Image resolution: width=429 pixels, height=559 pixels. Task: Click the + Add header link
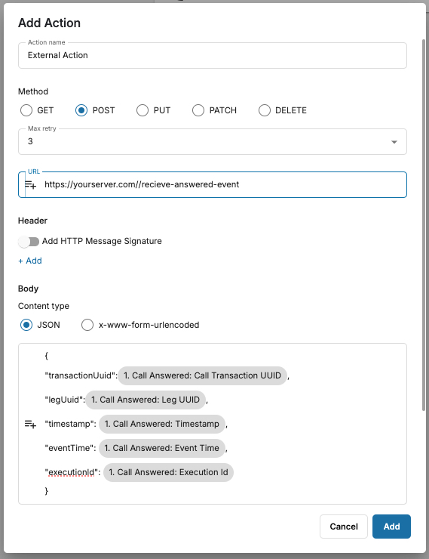[30, 261]
